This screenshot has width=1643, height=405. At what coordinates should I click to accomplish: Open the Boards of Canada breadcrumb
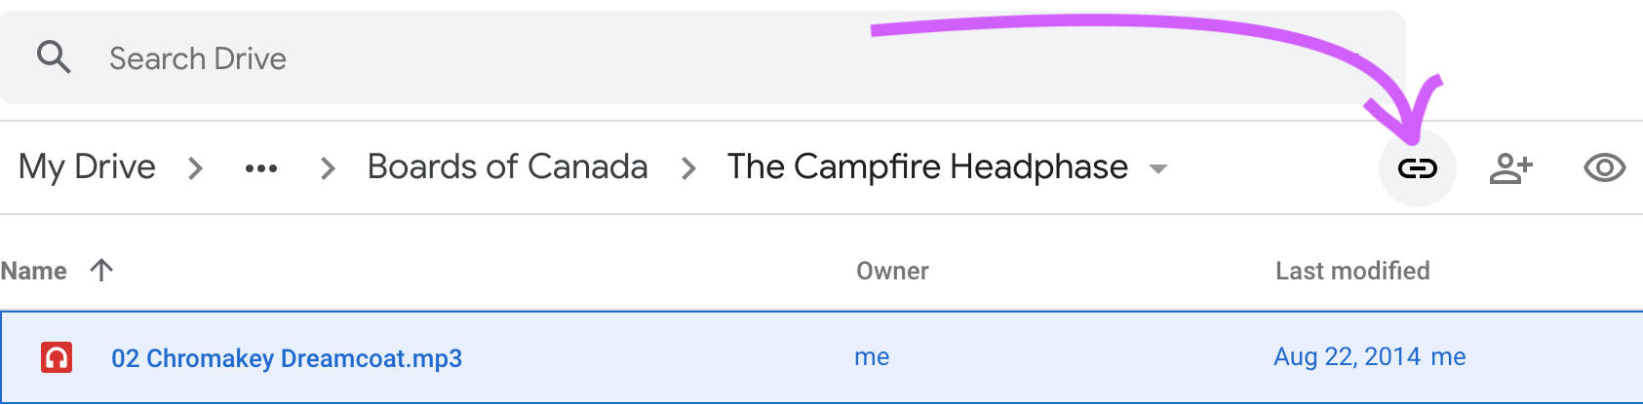507,167
